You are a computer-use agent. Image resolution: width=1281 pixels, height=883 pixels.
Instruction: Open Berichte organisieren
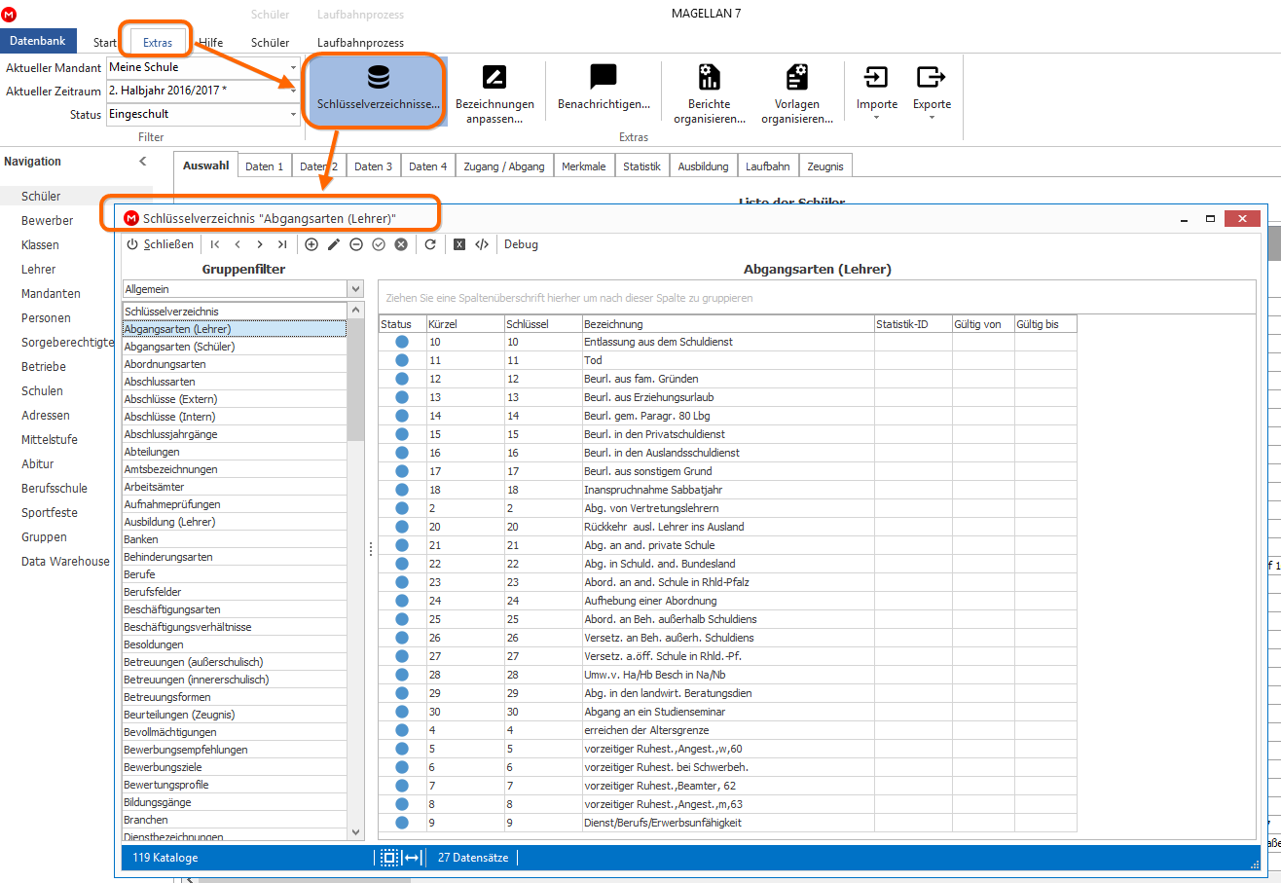710,94
